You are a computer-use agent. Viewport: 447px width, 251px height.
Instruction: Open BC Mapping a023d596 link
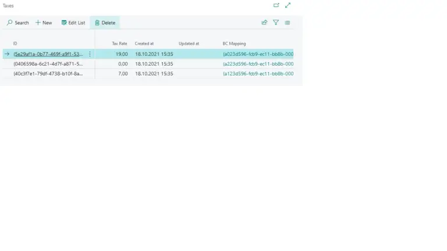coord(258,54)
